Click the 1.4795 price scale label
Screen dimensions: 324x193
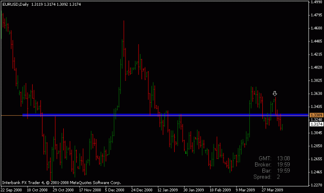pos(316,15)
